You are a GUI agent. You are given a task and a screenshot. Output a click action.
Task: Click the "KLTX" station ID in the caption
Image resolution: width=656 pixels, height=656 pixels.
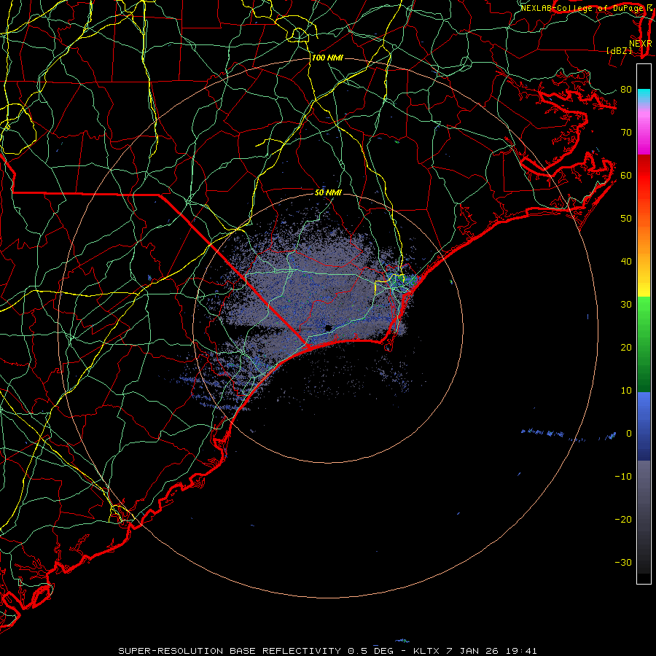pyautogui.click(x=426, y=651)
